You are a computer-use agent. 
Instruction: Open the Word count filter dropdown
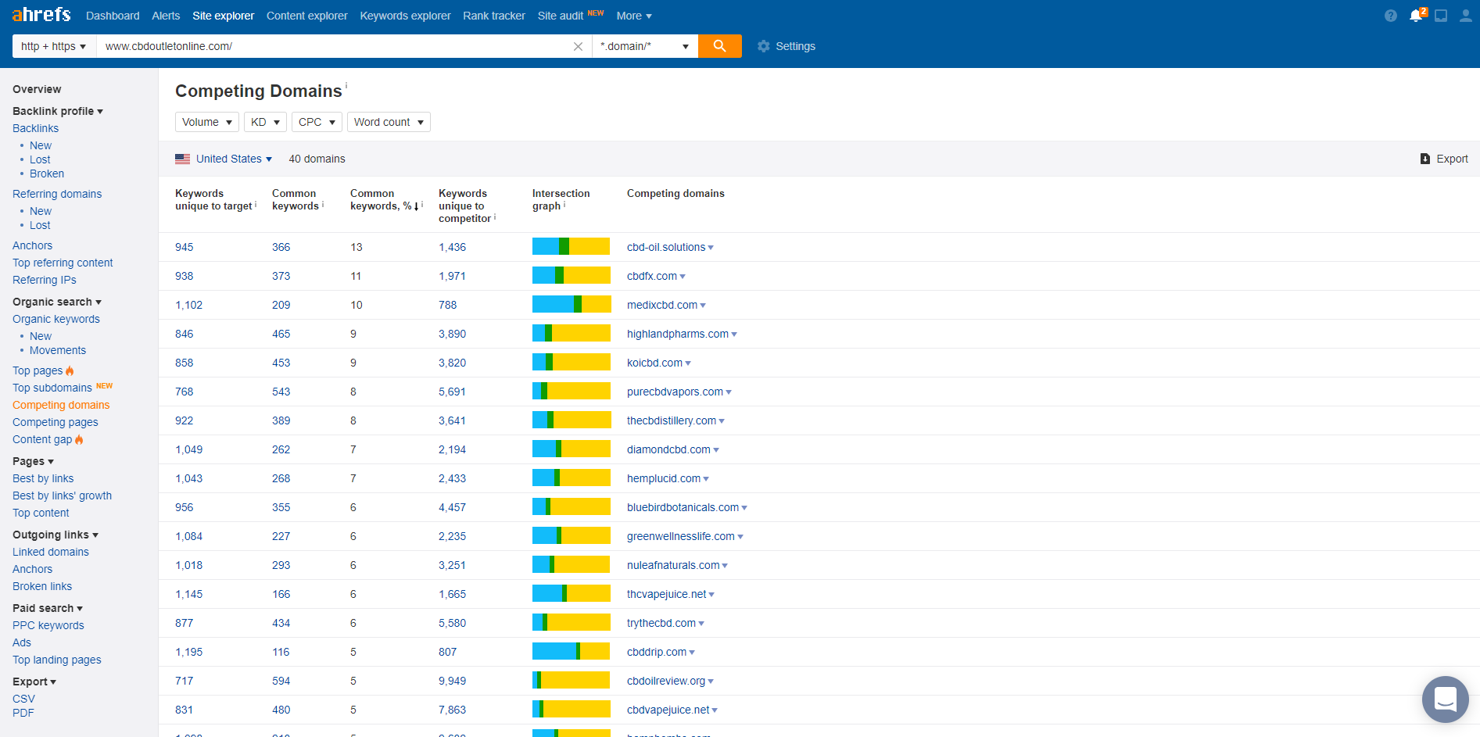click(x=389, y=122)
